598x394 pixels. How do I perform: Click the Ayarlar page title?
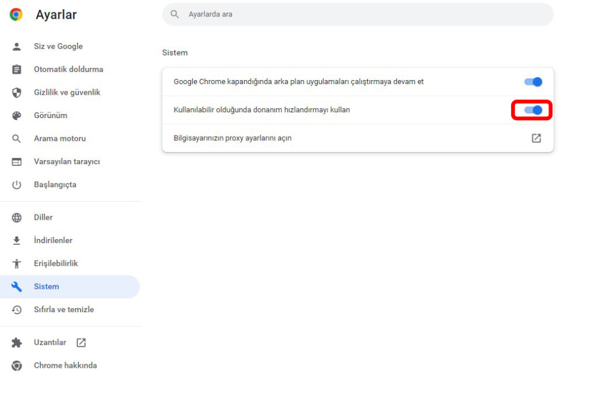point(56,15)
